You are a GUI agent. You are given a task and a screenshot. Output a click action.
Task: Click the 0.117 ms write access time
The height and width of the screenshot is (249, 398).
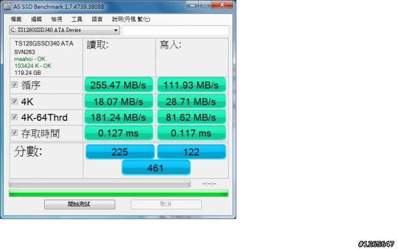point(191,133)
